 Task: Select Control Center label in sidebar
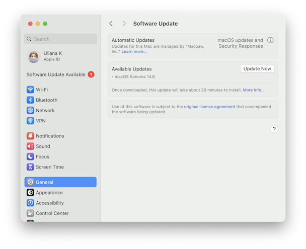point(52,213)
